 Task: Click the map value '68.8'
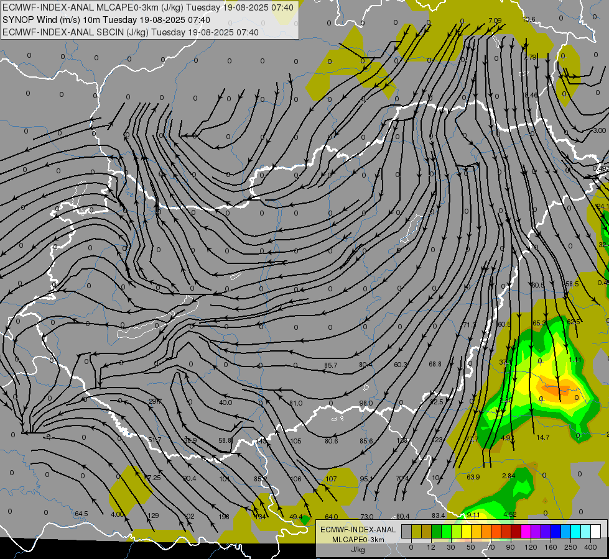point(435,364)
